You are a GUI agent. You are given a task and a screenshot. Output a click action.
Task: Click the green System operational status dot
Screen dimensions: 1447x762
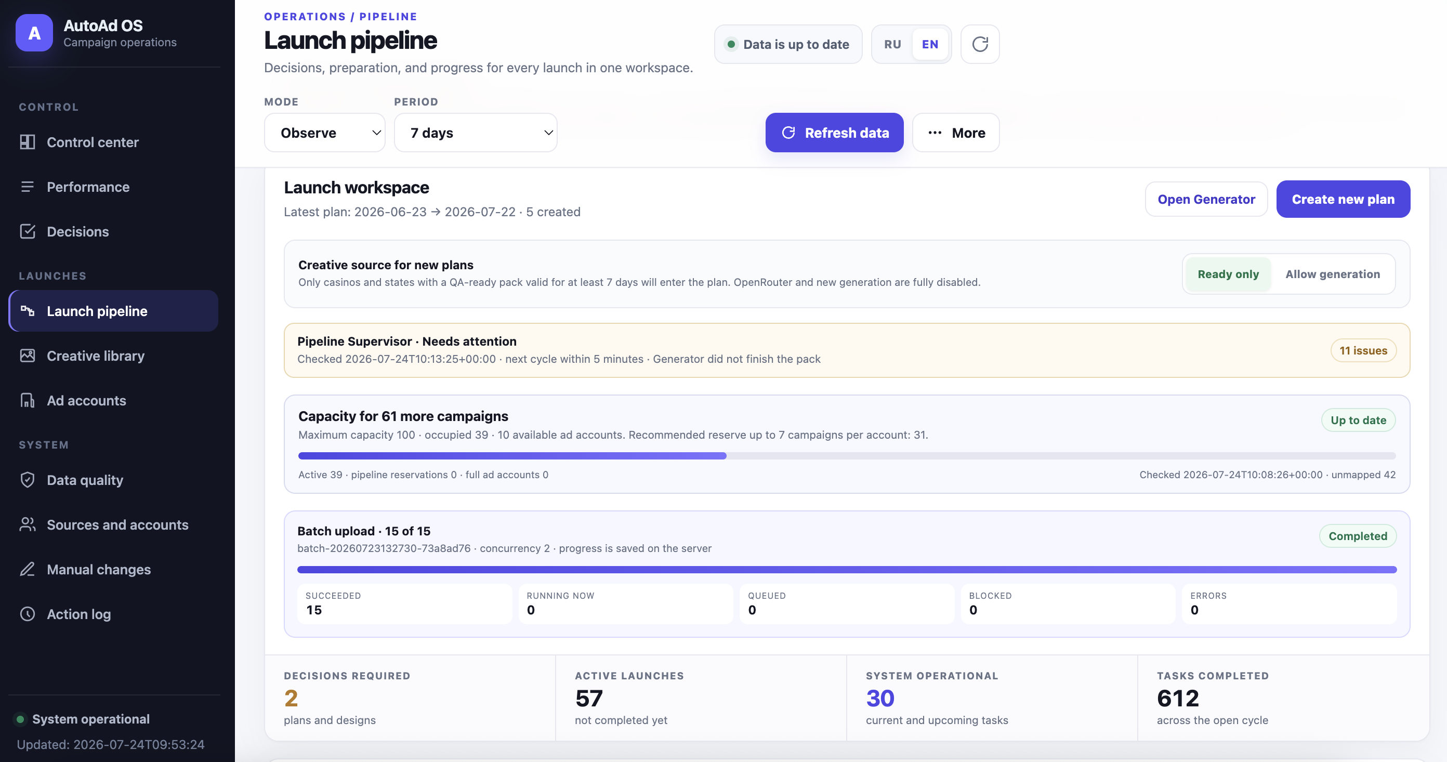[20, 719]
